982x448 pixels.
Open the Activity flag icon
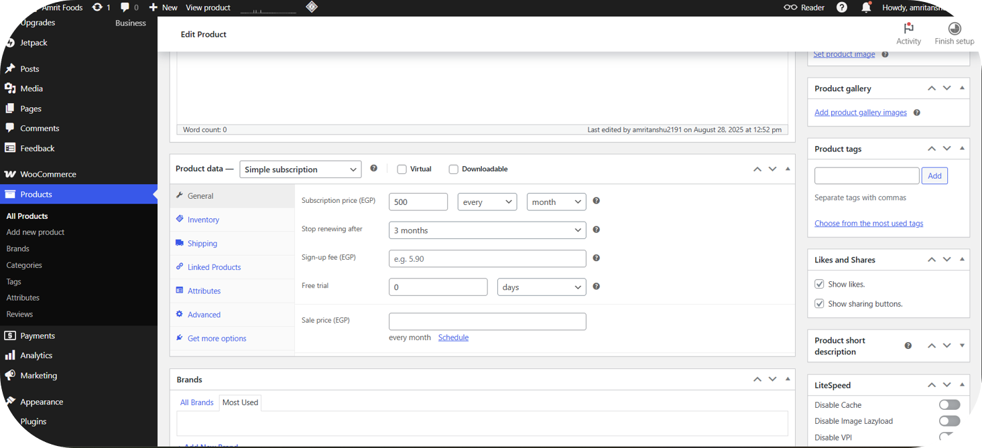(908, 28)
